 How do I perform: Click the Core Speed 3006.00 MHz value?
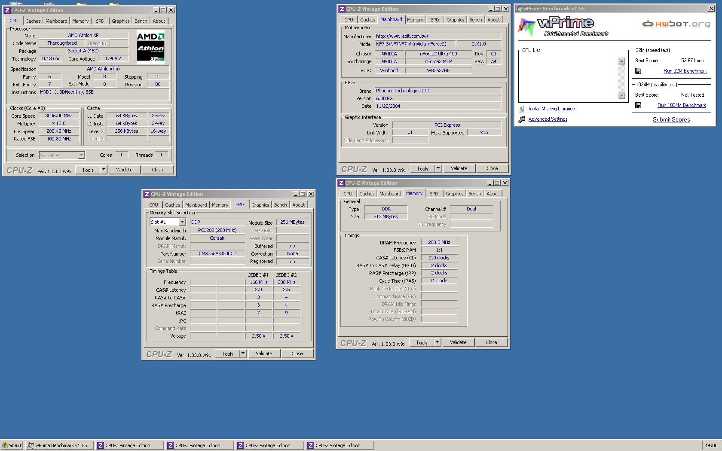59,116
